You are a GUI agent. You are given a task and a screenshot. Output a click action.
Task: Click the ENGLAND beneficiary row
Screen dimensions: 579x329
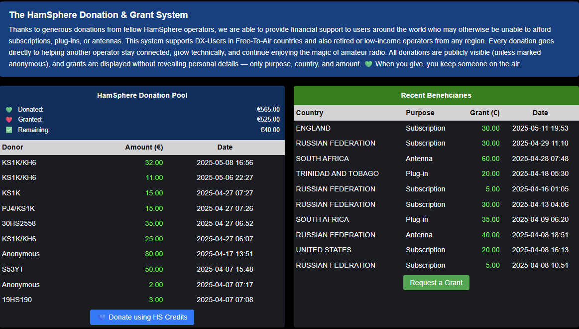(436, 128)
